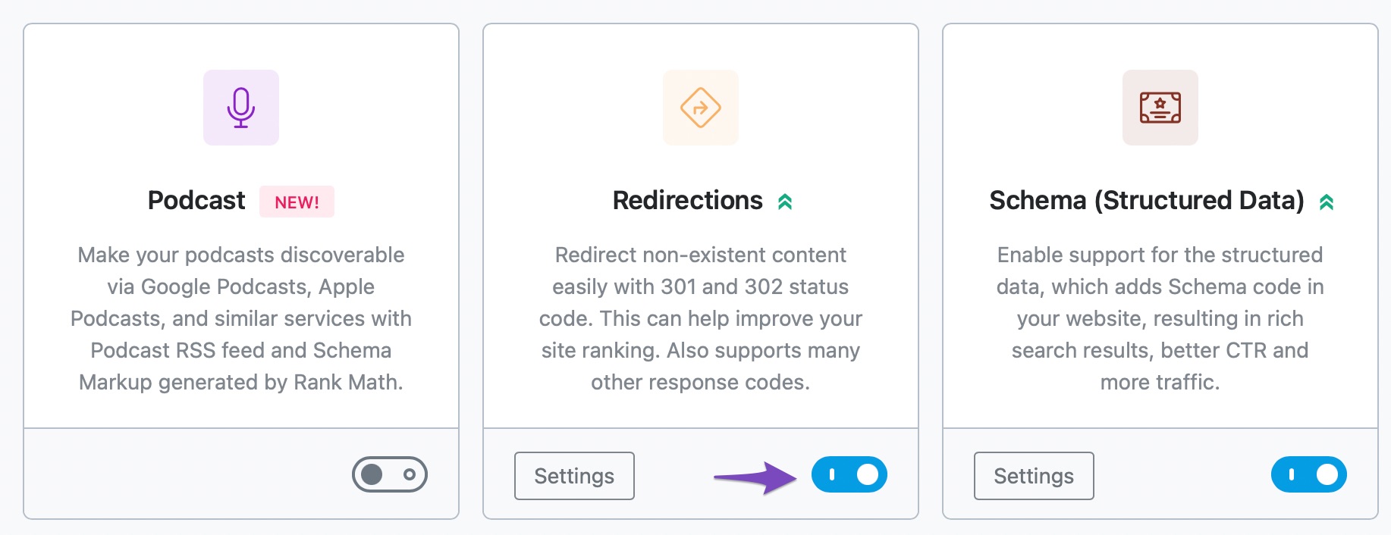
Task: Click the Podcast module title
Action: [196, 200]
